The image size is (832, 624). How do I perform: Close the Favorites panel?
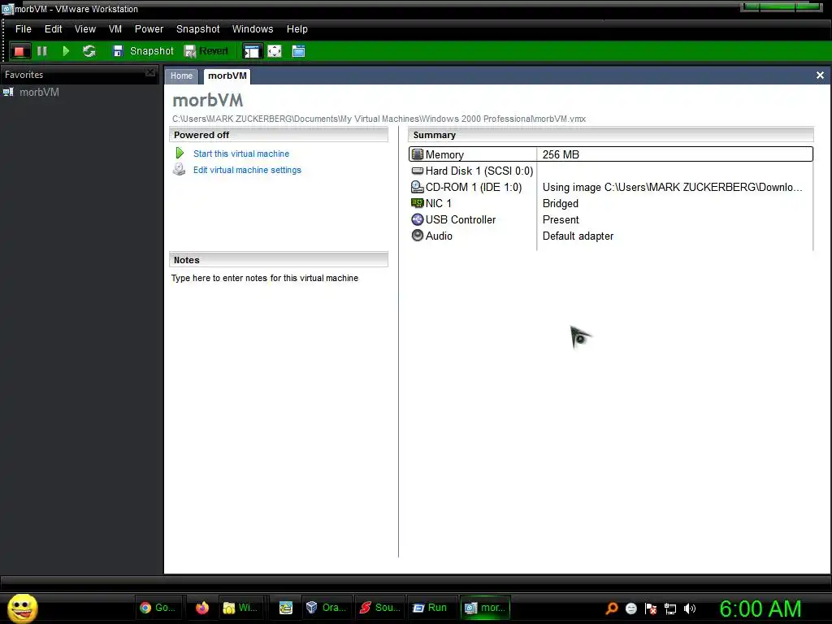tap(150, 72)
